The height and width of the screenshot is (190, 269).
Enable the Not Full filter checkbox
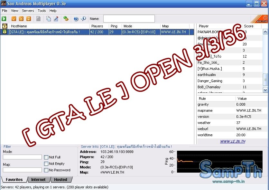(46, 157)
